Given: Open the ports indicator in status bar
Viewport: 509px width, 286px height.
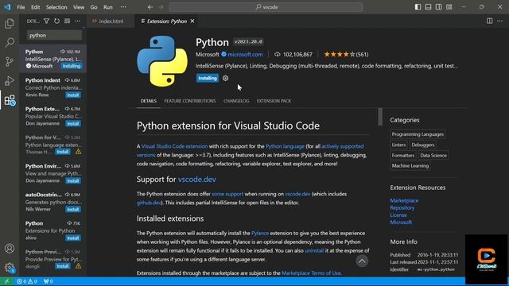Looking at the screenshot, I should 48,281.
